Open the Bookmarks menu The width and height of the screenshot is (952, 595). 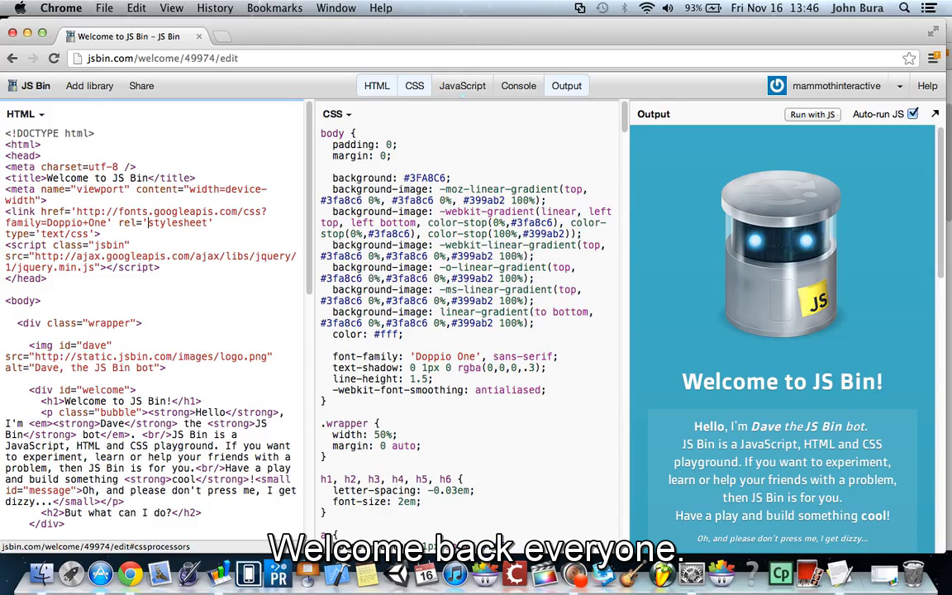click(x=274, y=8)
